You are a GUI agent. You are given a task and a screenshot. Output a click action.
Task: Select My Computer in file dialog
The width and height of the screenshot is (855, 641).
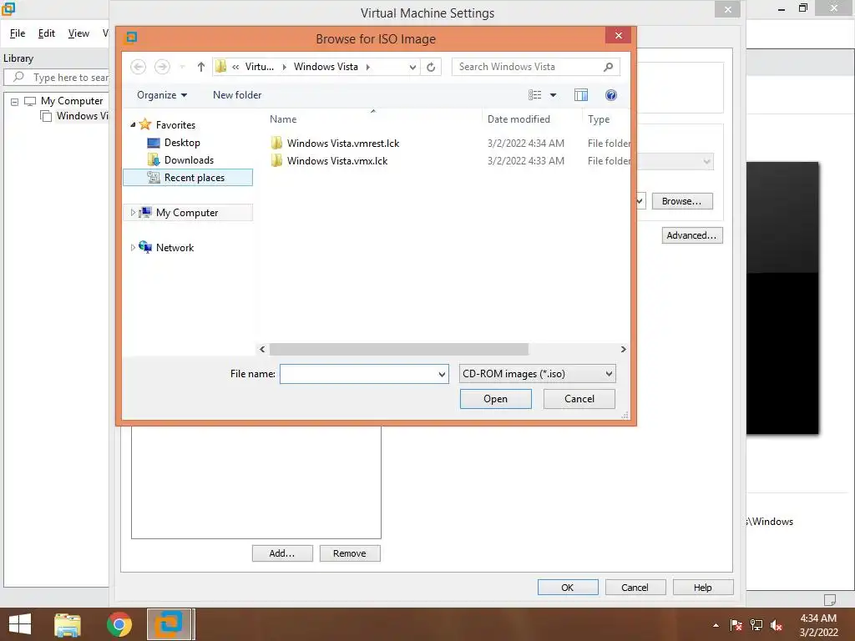point(187,213)
